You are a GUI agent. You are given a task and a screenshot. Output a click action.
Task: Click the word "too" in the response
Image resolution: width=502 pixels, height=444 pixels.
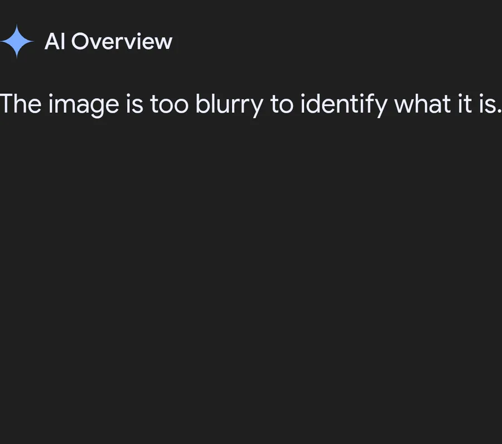(x=169, y=104)
